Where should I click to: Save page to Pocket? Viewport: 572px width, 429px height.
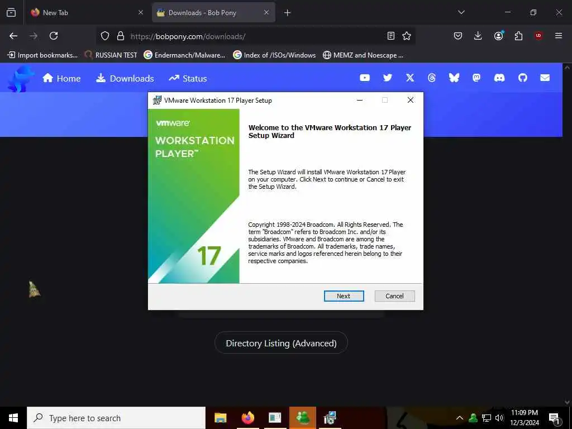click(x=458, y=36)
